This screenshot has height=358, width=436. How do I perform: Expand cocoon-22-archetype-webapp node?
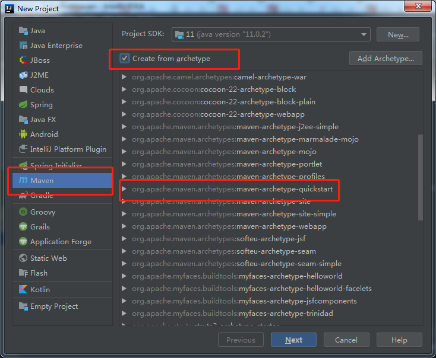click(x=124, y=114)
